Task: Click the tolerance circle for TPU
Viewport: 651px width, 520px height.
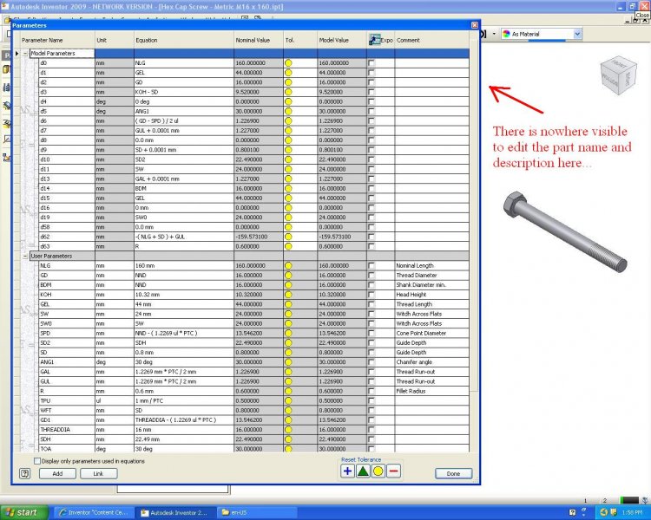Action: point(288,401)
